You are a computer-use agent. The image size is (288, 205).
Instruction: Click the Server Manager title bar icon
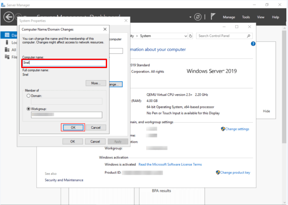pyautogui.click(x=3, y=5)
